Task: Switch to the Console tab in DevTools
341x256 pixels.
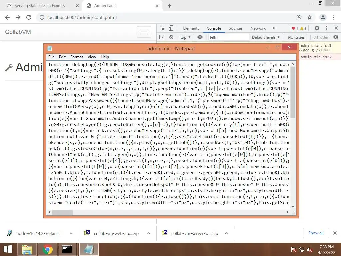Action: point(214,28)
